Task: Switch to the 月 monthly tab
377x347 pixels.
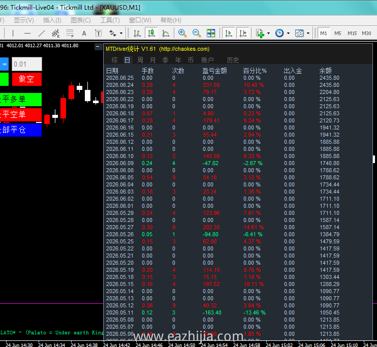Action: [152, 60]
